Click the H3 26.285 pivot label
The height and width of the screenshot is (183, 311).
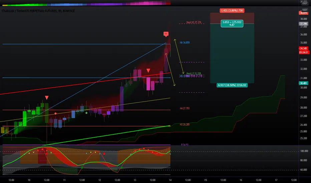185,125
